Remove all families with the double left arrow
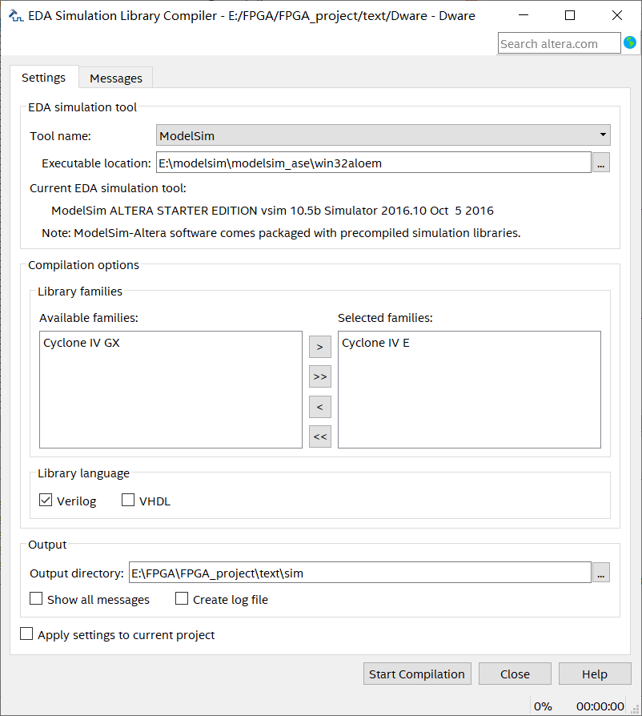The width and height of the screenshot is (642, 716). (x=319, y=436)
